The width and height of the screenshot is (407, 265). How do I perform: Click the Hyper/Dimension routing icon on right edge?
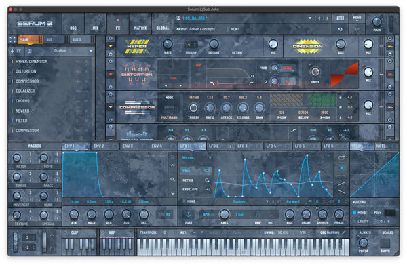point(390,46)
